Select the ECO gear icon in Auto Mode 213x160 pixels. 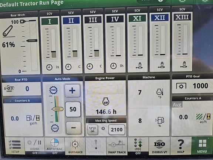point(55,128)
